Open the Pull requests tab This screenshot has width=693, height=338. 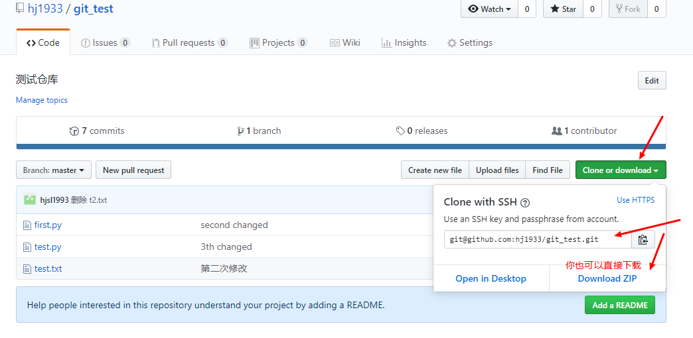(x=190, y=43)
